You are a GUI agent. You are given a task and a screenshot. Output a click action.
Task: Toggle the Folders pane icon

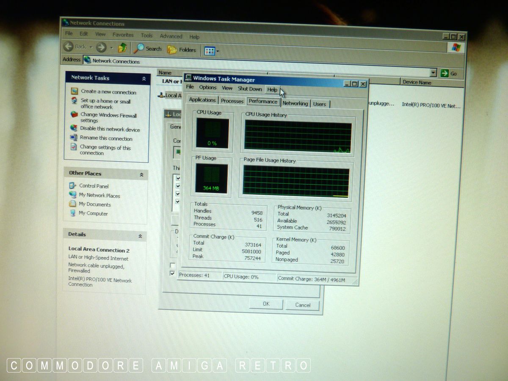coord(172,50)
